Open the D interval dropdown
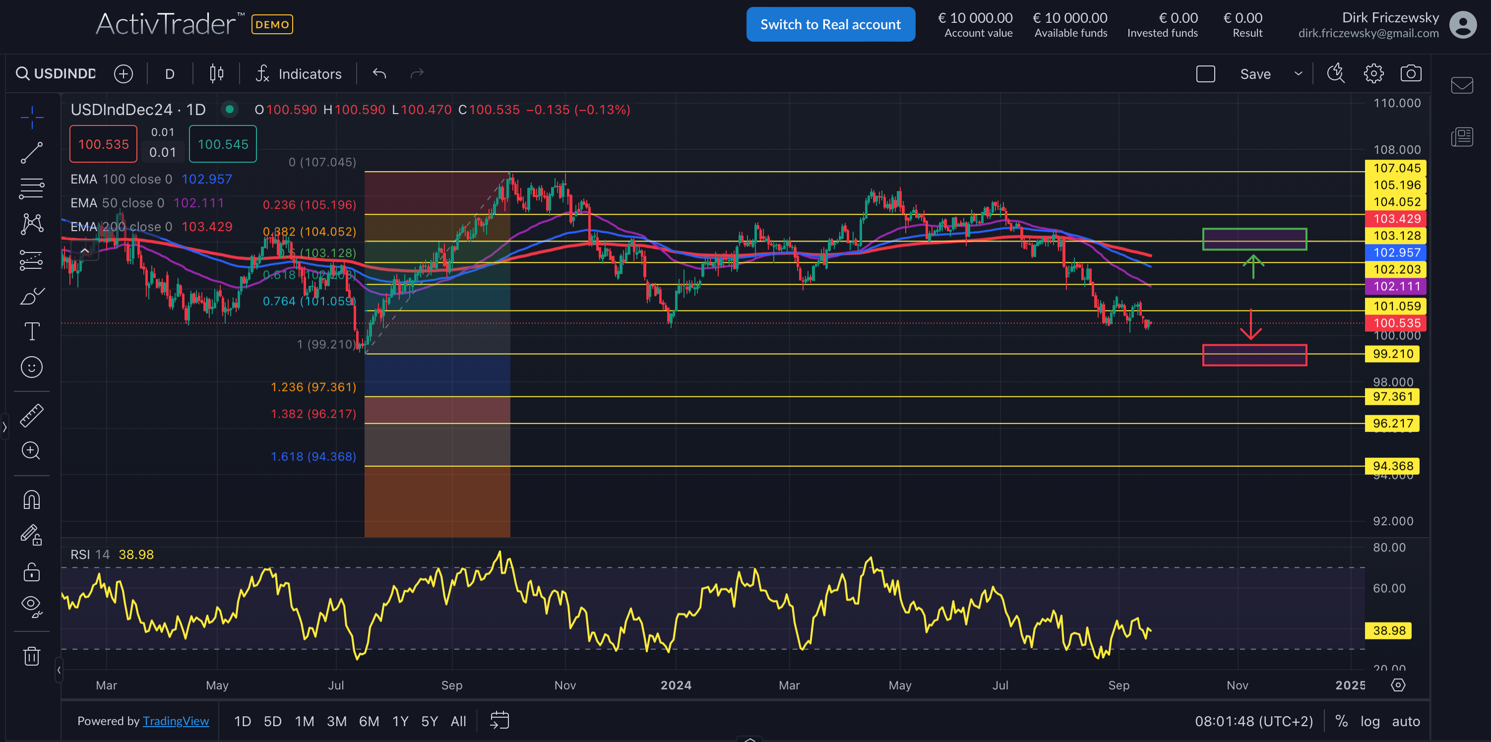This screenshot has width=1491, height=742. coord(170,73)
